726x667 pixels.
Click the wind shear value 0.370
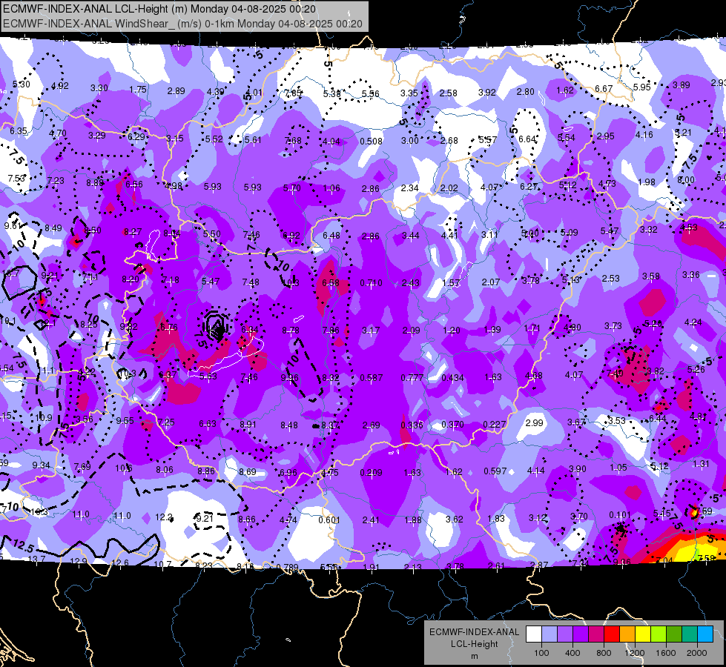[x=452, y=425]
